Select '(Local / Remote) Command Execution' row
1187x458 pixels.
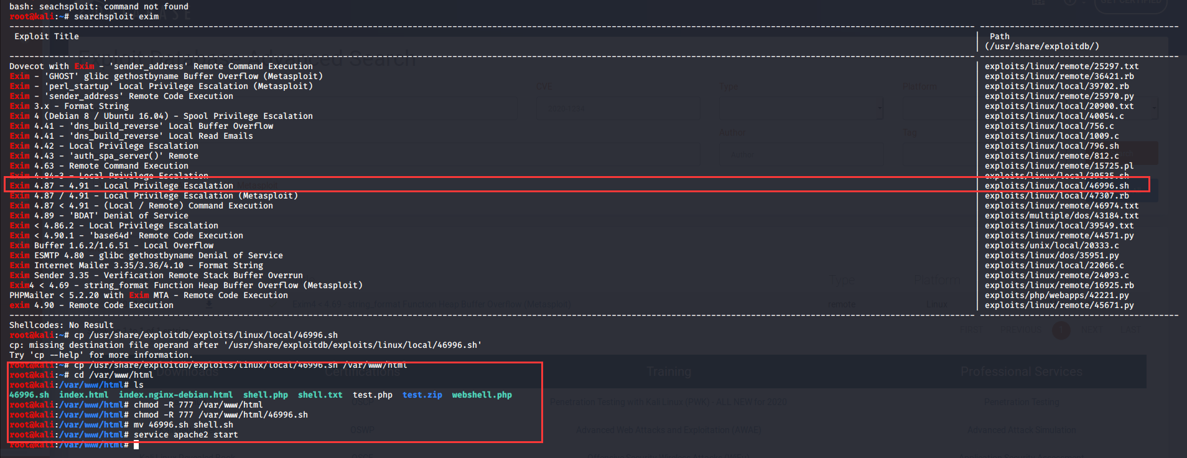click(141, 206)
